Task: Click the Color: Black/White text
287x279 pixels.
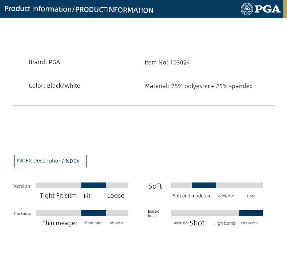Action: click(x=54, y=86)
